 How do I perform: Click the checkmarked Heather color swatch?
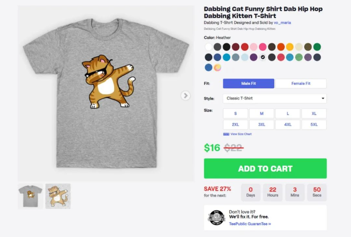[x=263, y=57]
